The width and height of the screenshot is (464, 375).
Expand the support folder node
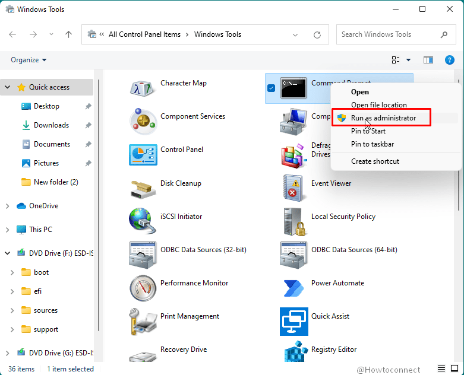click(12, 329)
